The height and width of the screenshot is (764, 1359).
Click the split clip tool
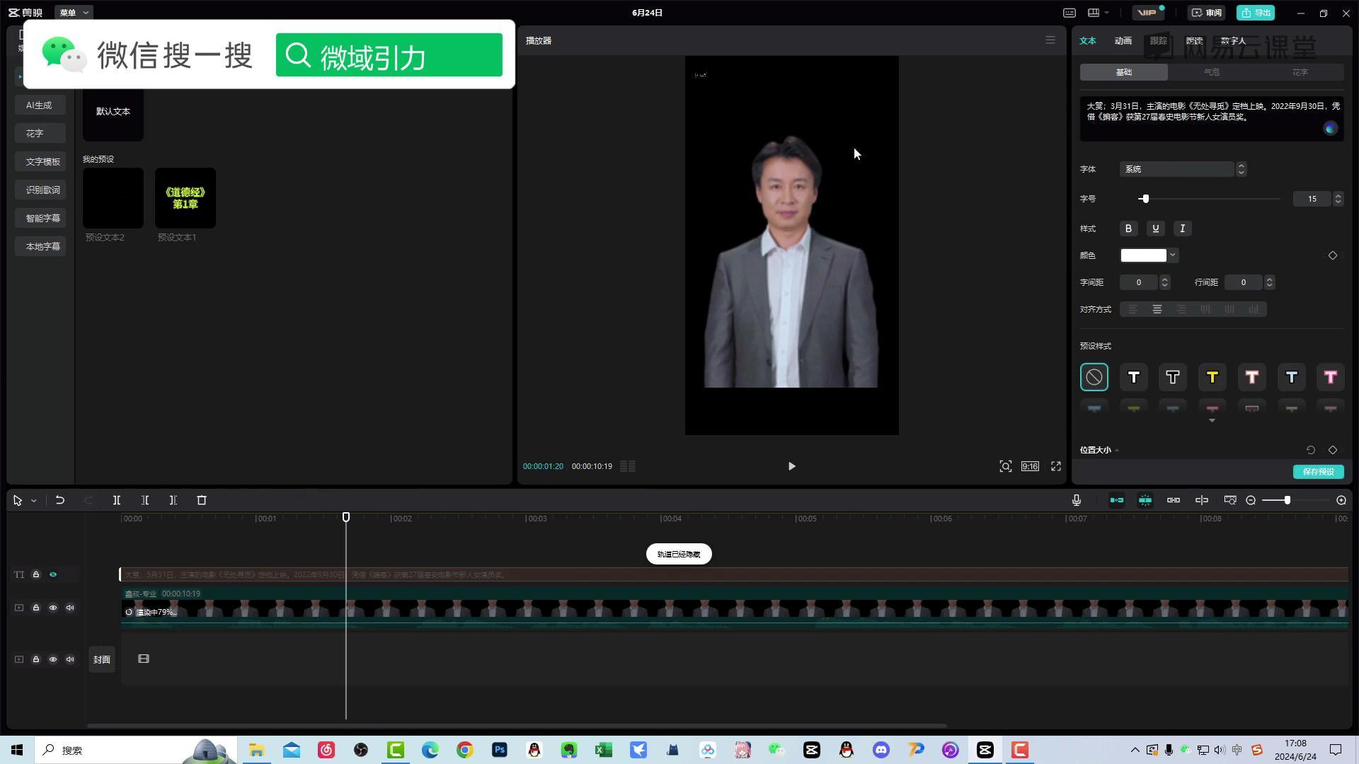(x=117, y=500)
